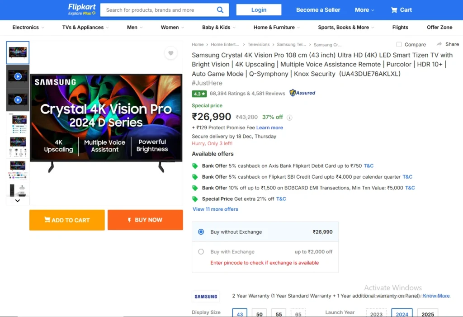The height and width of the screenshot is (317, 463).
Task: Add product to wishlist heart icon
Action: [x=170, y=53]
